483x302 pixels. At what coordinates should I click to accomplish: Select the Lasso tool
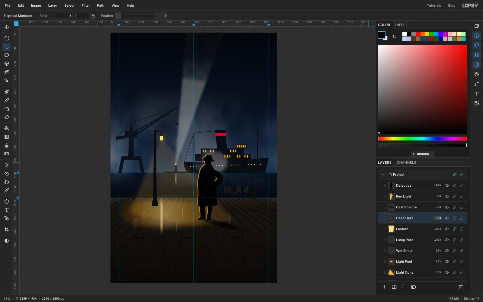7,55
